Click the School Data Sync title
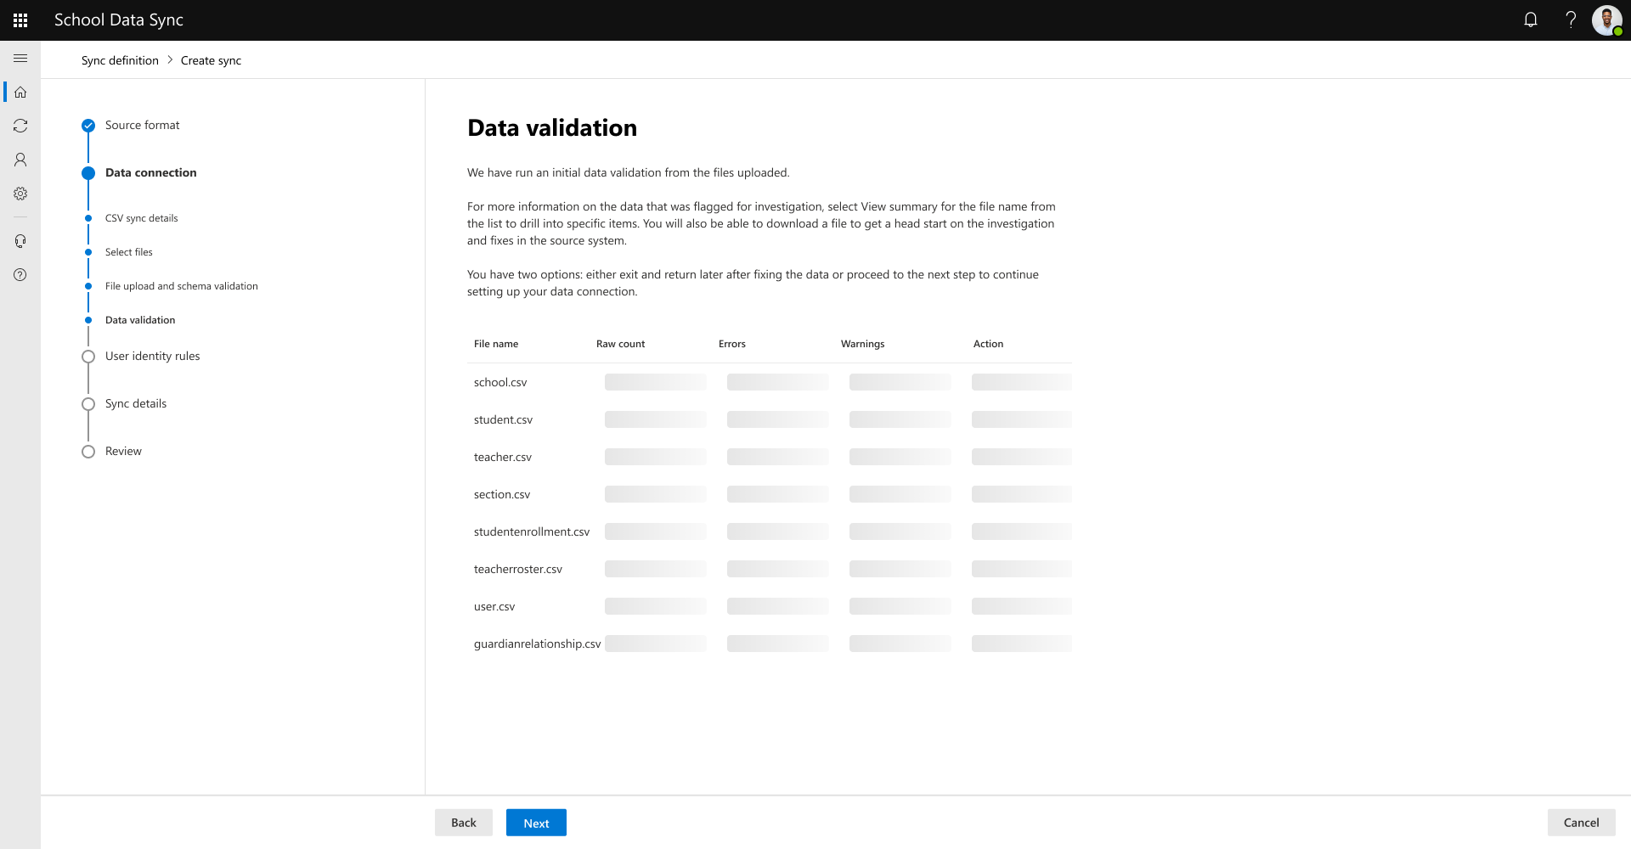The height and width of the screenshot is (849, 1631). pyautogui.click(x=119, y=20)
